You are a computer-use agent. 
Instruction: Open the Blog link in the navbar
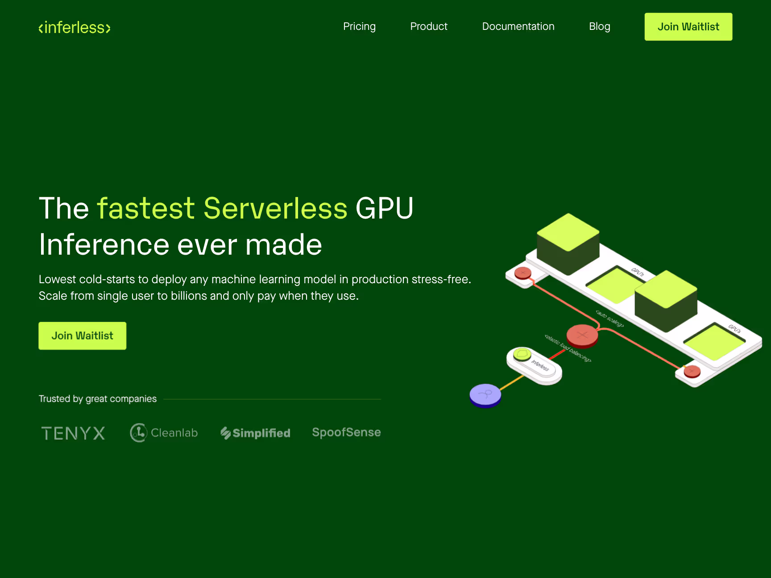tap(599, 27)
